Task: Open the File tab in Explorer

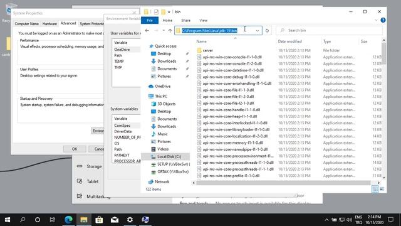Action: point(150,20)
